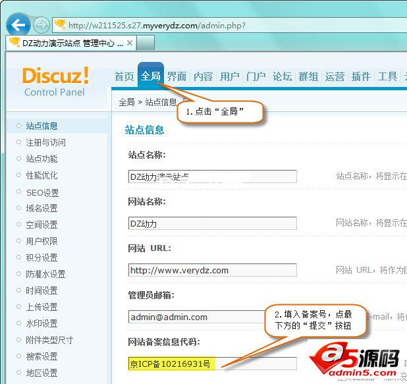Open the 论坛 top menu
Viewport: 407px width, 384px height.
click(x=282, y=76)
